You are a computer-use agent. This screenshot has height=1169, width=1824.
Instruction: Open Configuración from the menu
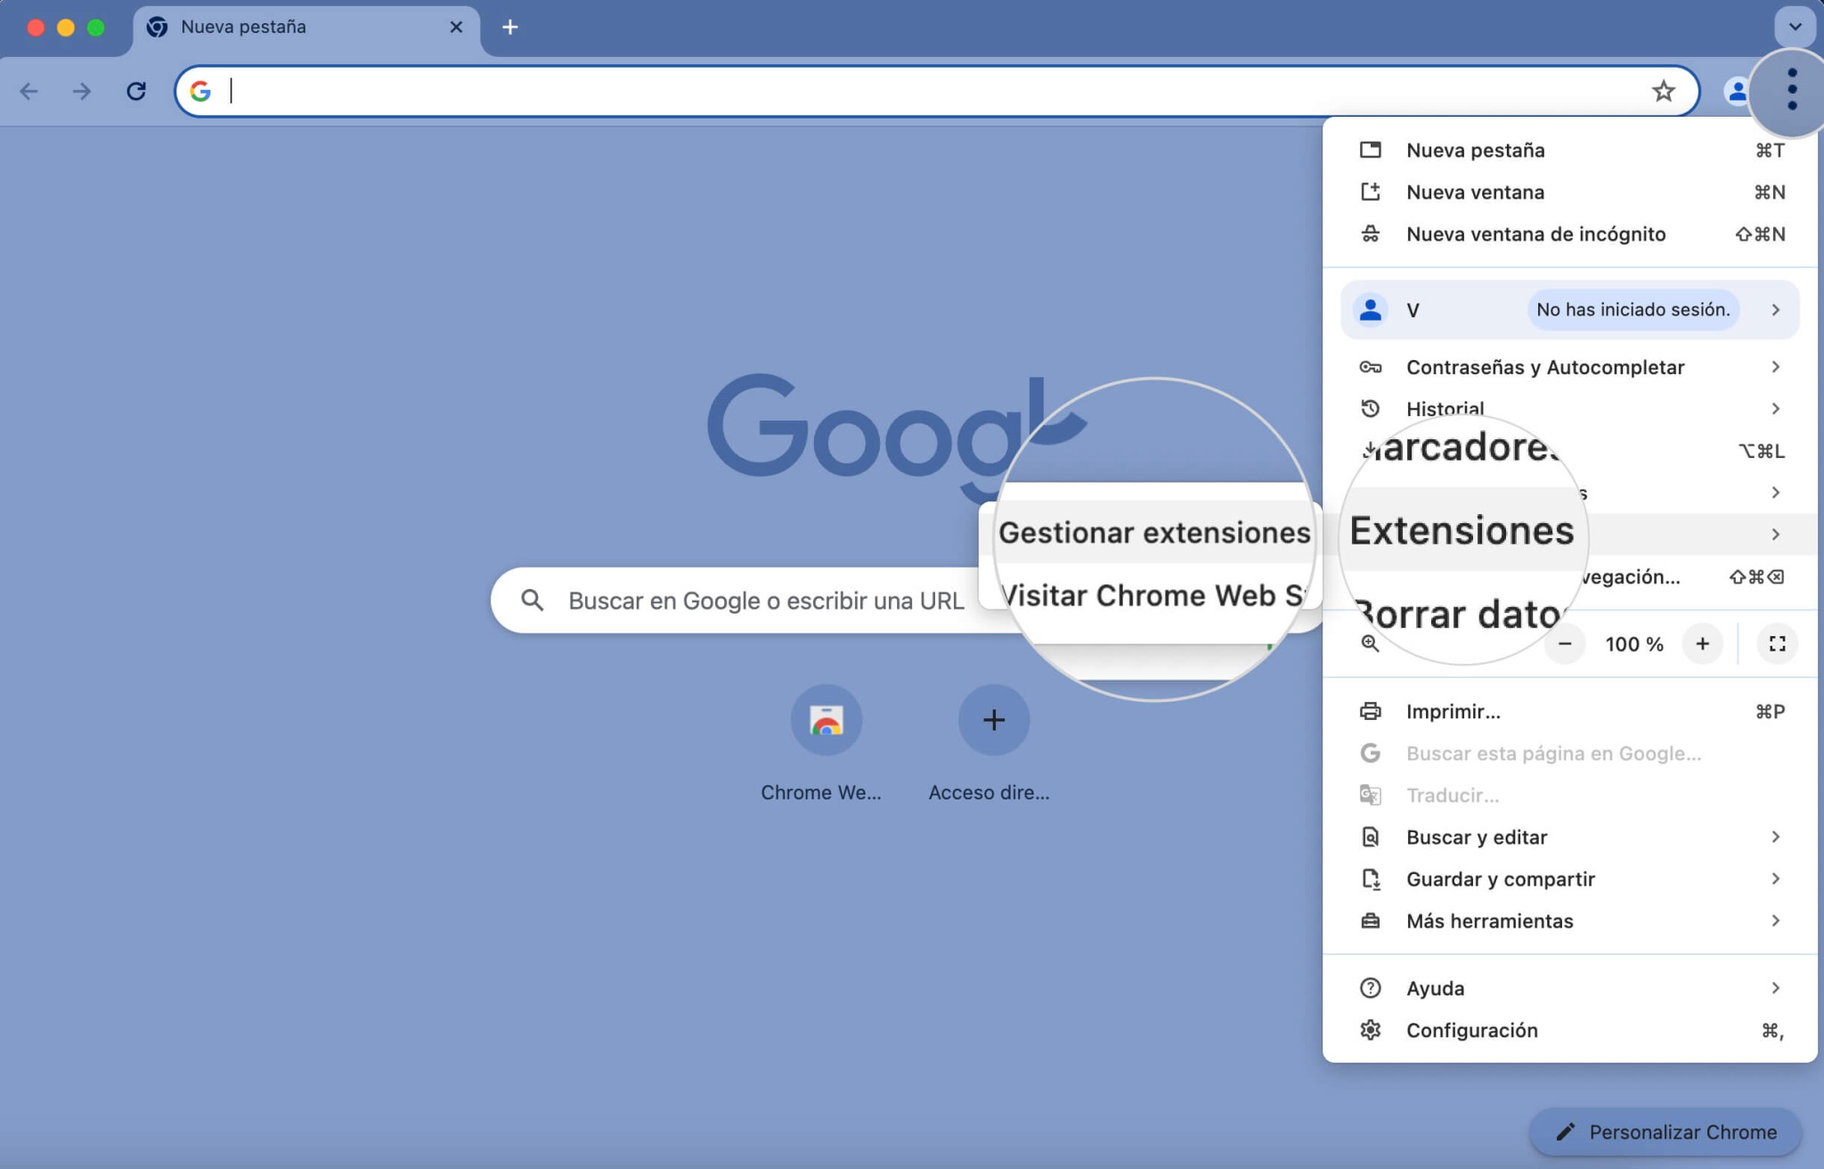tap(1571, 1030)
